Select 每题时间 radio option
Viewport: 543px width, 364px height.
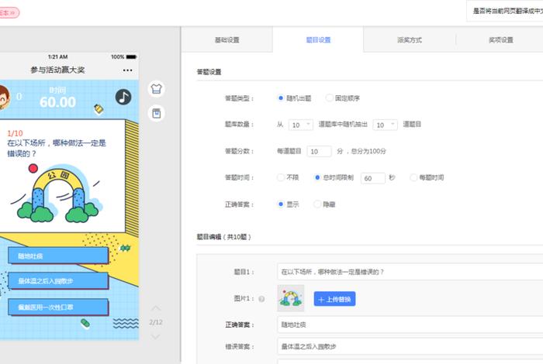tap(413, 177)
